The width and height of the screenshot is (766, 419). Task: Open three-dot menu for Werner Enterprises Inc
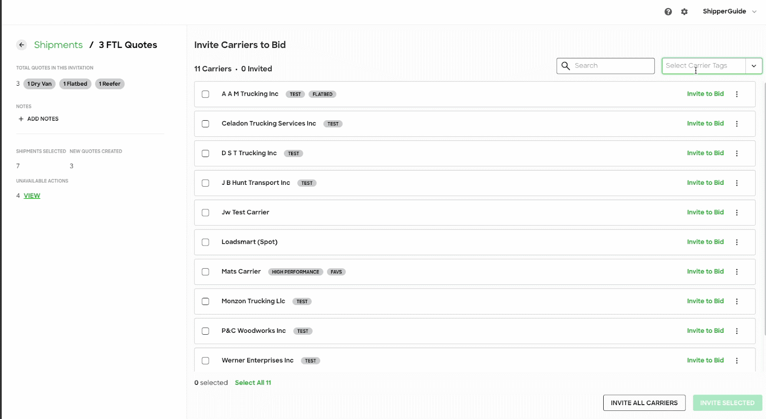click(737, 361)
